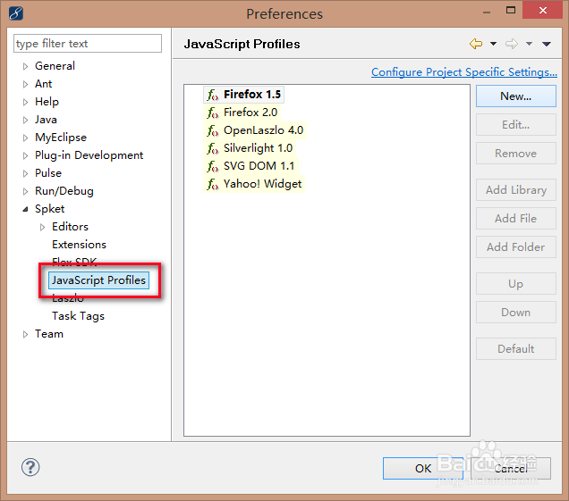Close the Preferences window
Screen dimensions: 569x501
pyautogui.click(x=542, y=10)
